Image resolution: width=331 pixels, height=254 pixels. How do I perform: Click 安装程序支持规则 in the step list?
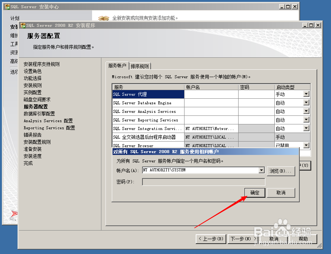click(42, 64)
